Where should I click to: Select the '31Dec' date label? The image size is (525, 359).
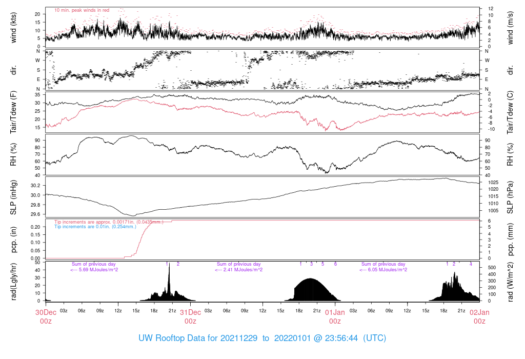(191, 312)
